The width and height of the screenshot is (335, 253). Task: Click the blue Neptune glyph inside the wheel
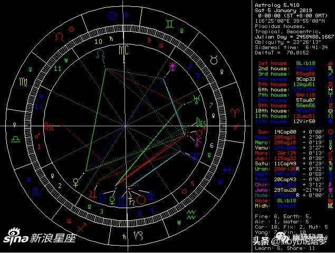195,156
